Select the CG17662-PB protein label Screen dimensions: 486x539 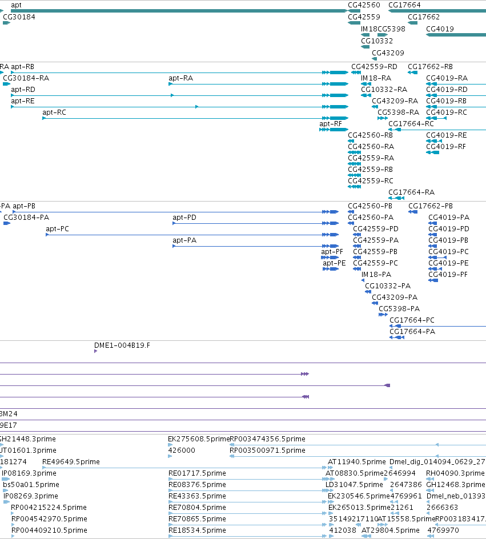point(431,206)
